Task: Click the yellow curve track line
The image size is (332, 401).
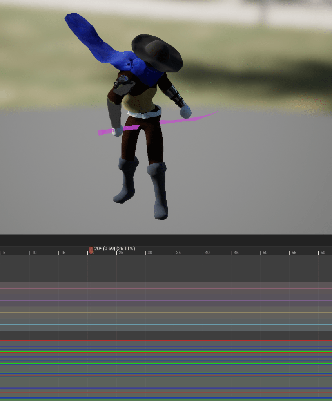Action: [196, 312]
